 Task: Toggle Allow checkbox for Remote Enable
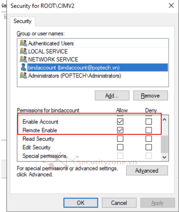click(x=120, y=130)
